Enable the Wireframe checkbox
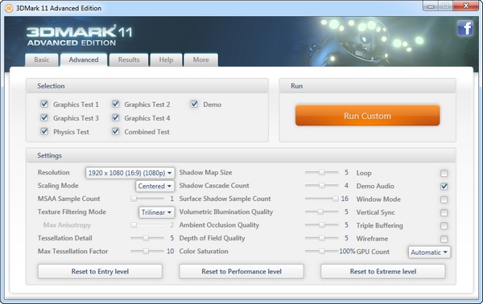 [x=444, y=239]
